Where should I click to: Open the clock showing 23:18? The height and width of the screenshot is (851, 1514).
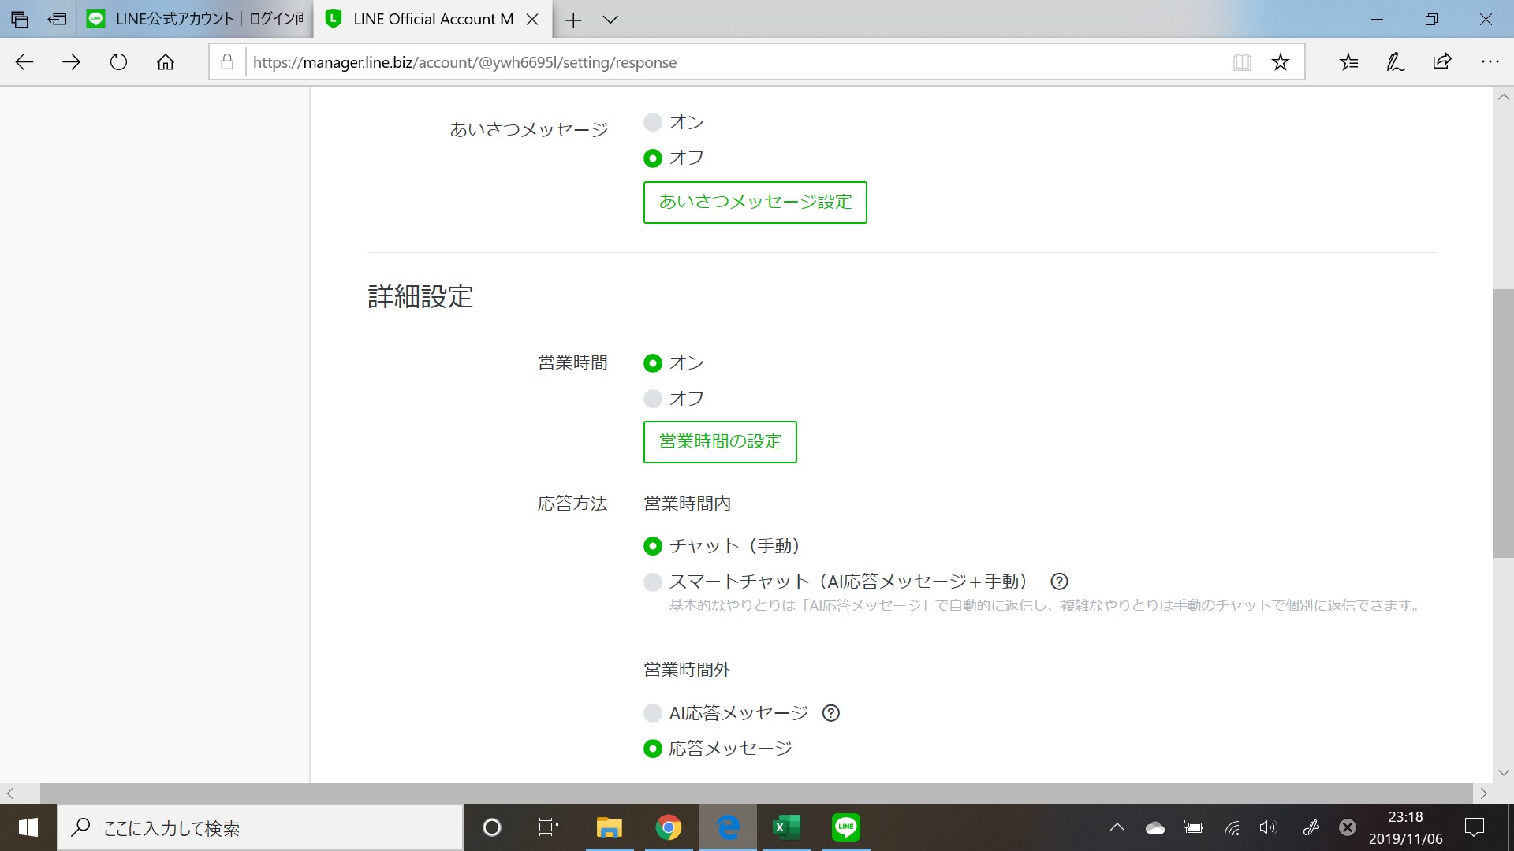(1405, 827)
